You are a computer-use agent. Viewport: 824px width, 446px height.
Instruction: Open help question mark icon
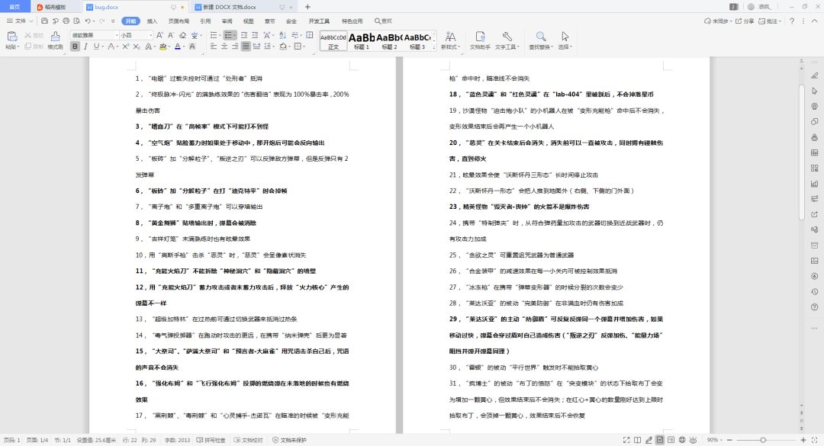[792, 21]
